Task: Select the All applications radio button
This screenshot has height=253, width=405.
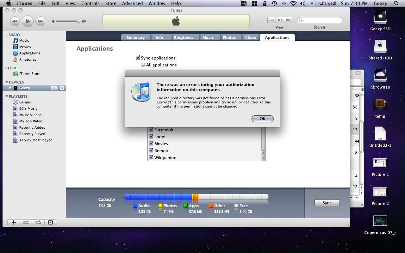Action: click(x=143, y=65)
